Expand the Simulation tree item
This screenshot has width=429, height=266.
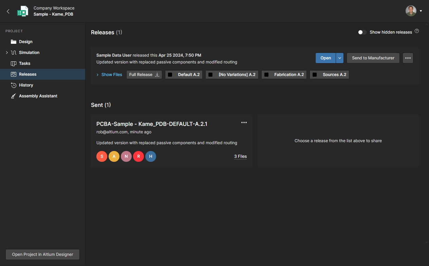click(x=7, y=53)
